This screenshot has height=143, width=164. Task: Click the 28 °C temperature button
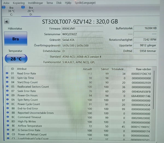tap(16, 59)
